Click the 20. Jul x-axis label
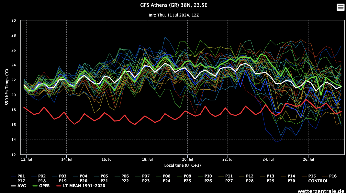Screen dimensions: 346x193 tap(187, 159)
